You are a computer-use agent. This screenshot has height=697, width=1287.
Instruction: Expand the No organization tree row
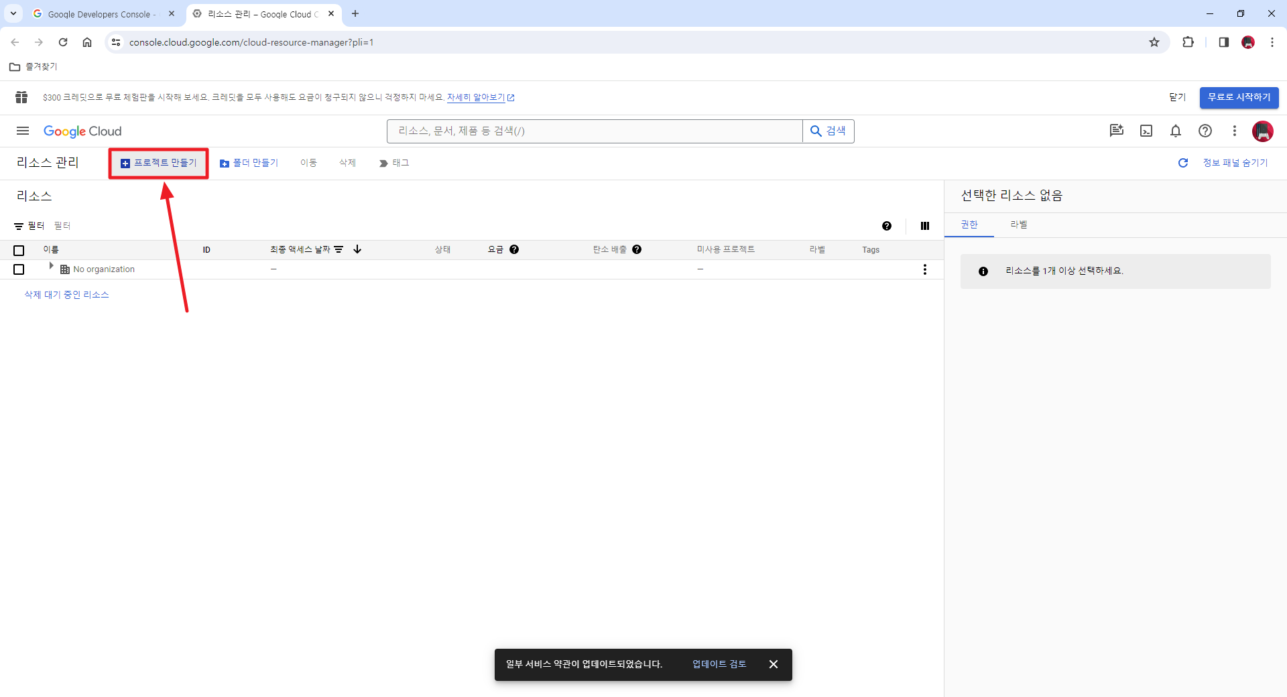pyautogui.click(x=50, y=265)
